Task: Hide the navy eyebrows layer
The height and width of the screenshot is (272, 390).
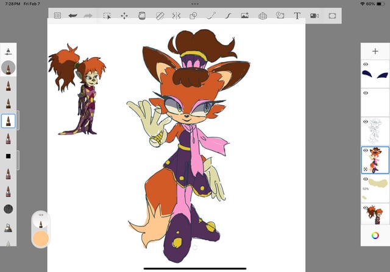Action: 366,65
